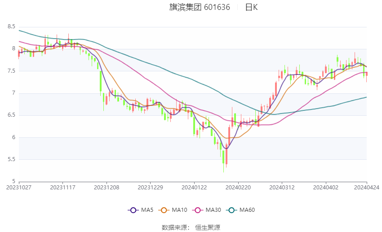The width and height of the screenshot is (382, 232).
Task: Select the 日K label in the title
Action: 252,7
